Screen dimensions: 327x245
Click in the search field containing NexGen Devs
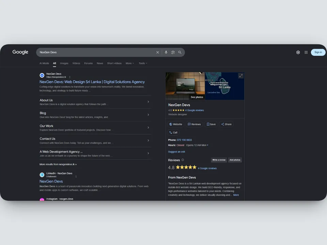(96, 52)
